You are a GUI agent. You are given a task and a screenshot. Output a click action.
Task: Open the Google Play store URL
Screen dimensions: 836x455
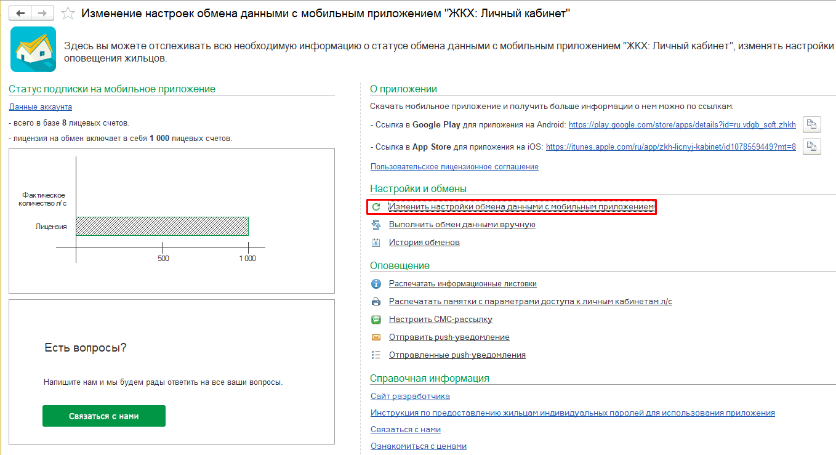[682, 124]
